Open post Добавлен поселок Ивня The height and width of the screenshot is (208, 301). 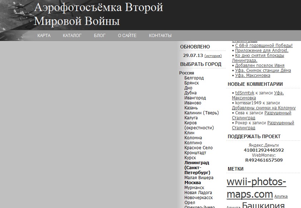(x=260, y=66)
